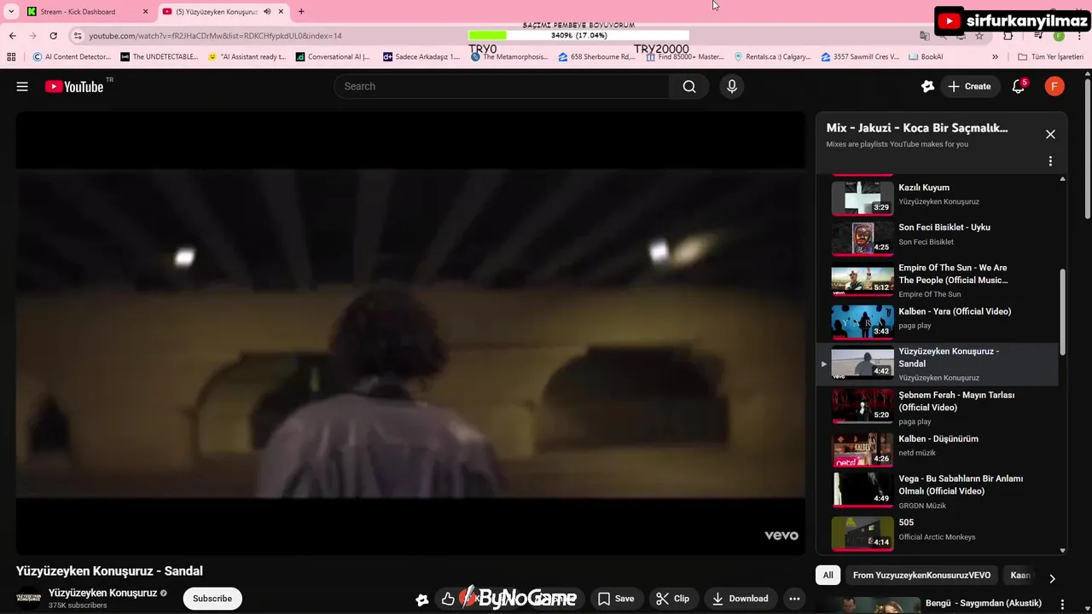Click the Create button

(x=970, y=86)
